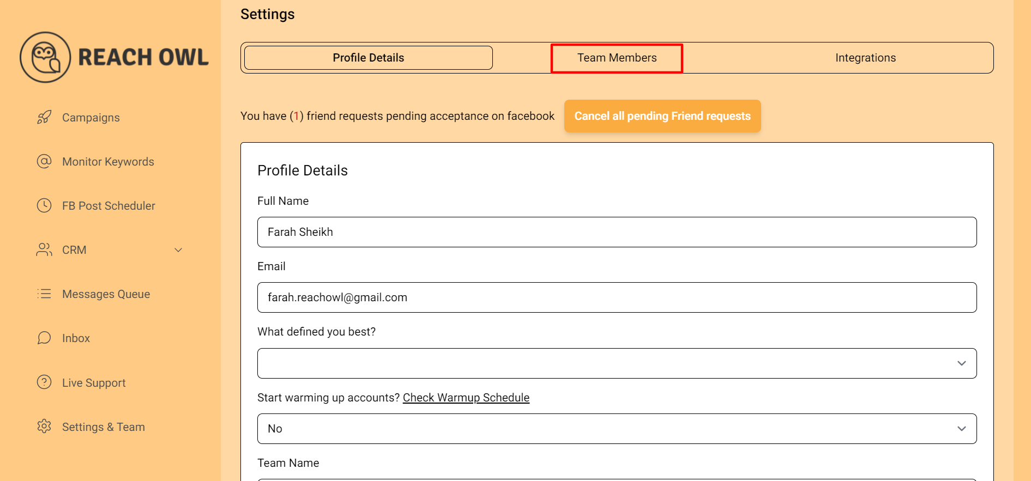1031x481 pixels.
Task: Open the What defined you best dropdown
Action: coord(617,363)
